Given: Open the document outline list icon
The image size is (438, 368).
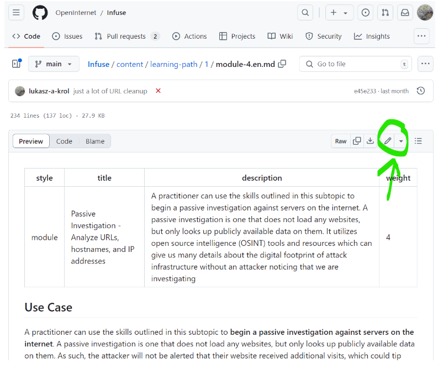Looking at the screenshot, I should 418,141.
